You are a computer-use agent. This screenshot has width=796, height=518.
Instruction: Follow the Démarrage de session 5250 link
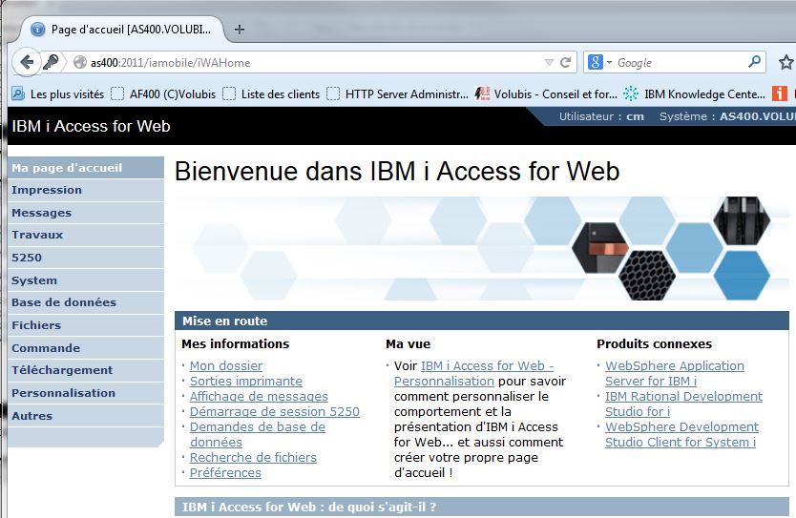click(275, 411)
